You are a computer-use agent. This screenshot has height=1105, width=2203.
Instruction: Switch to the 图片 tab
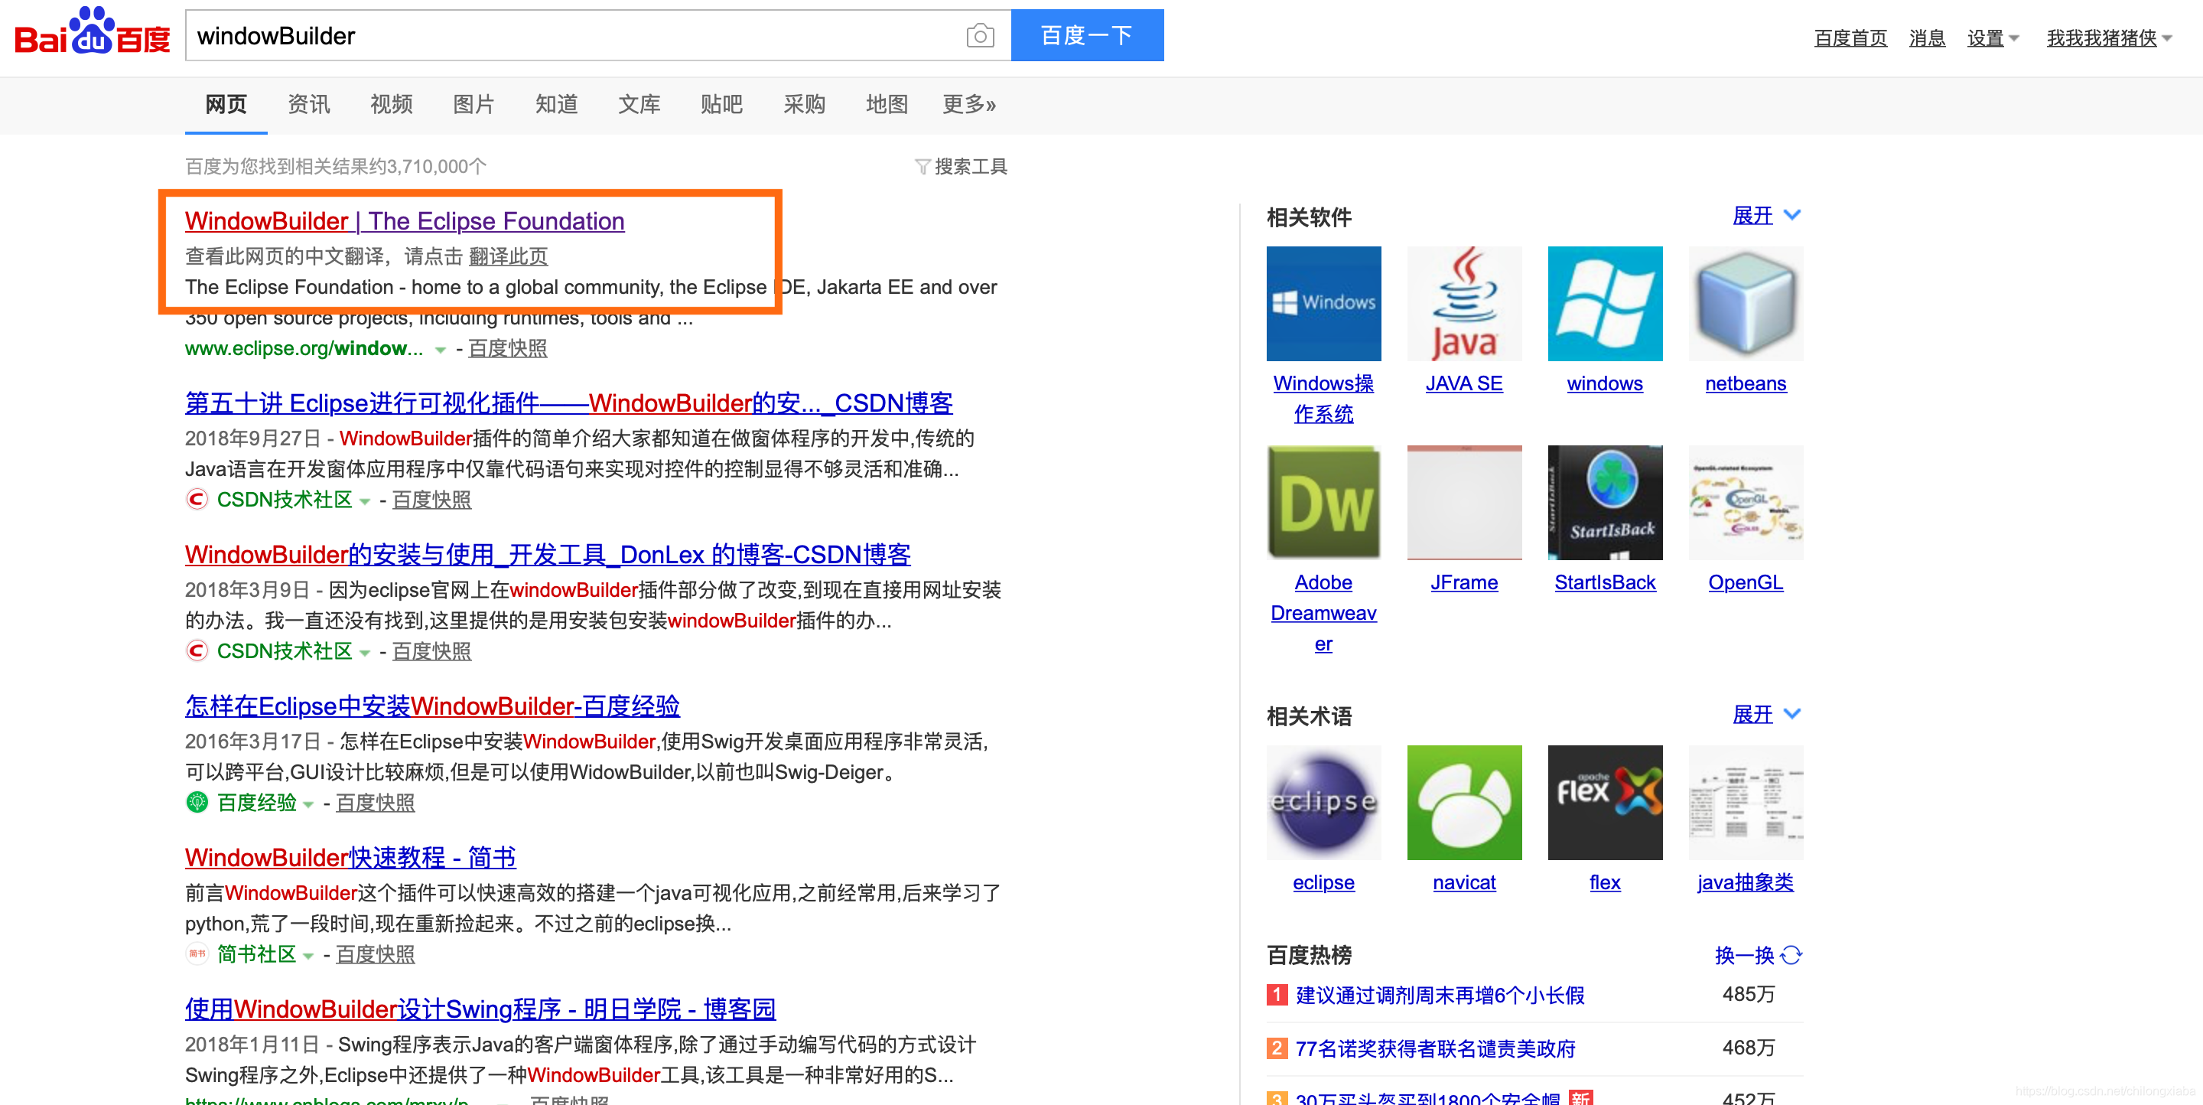473,104
